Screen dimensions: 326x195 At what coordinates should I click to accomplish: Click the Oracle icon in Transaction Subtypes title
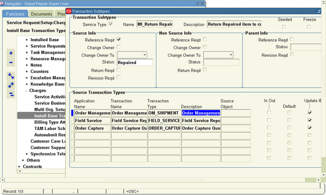coord(69,11)
